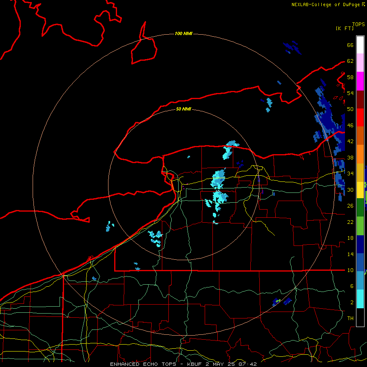
Task: Click the legend value 58
Action: click(x=350, y=77)
